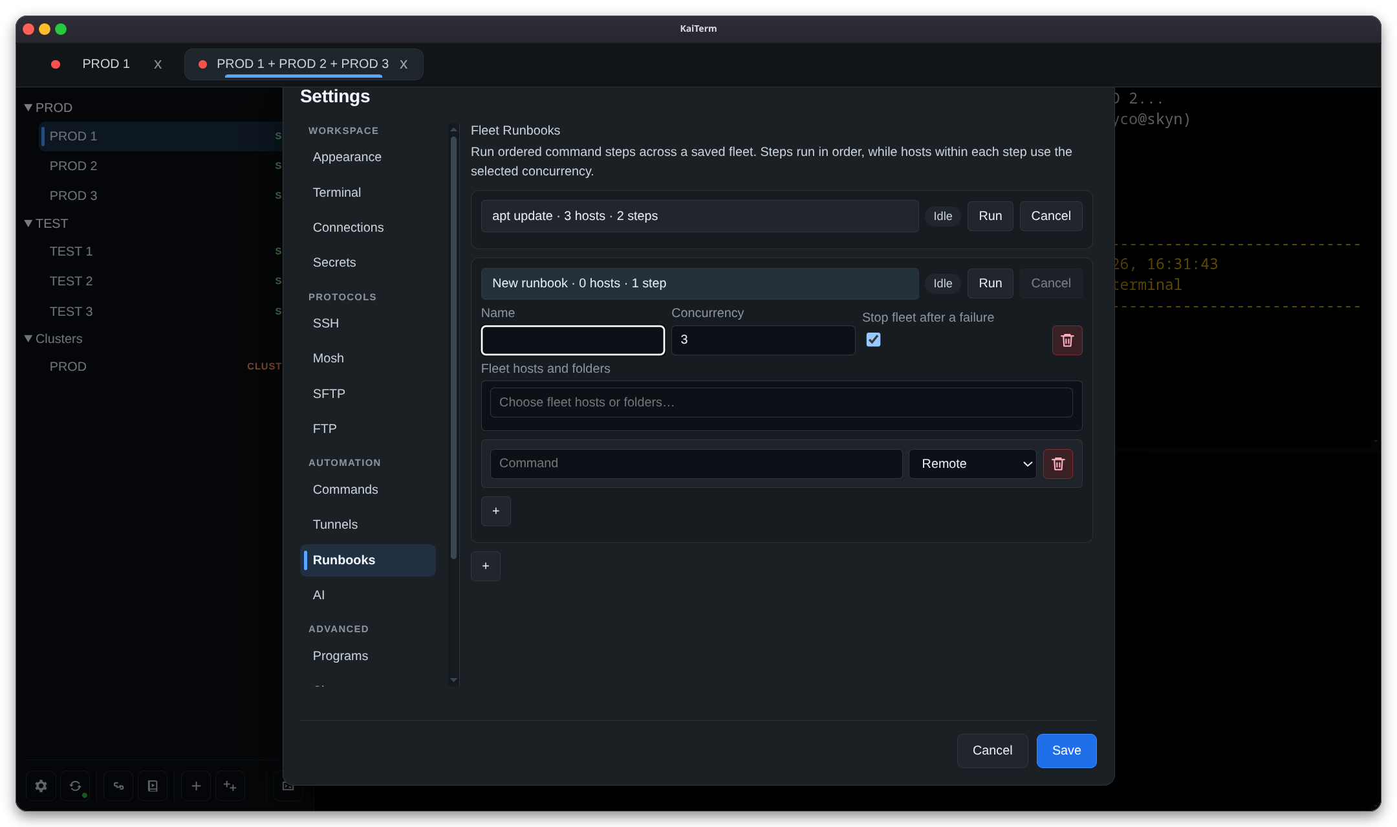Select the PROD cluster entry

[160, 367]
